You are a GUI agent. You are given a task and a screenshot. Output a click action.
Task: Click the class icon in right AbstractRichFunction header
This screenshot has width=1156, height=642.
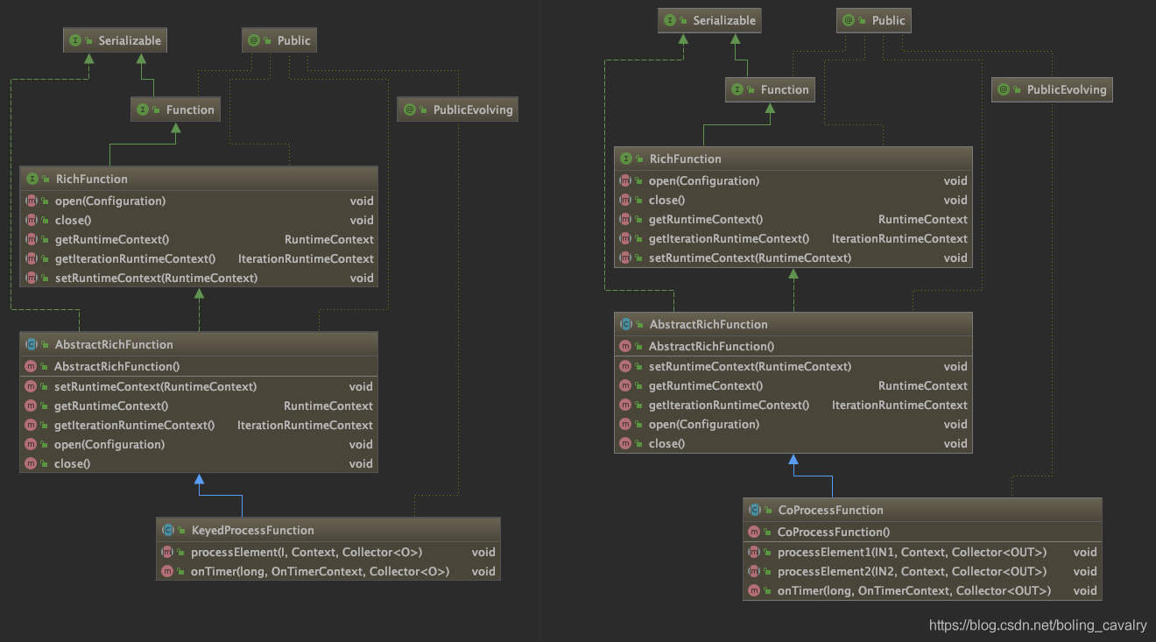626,324
